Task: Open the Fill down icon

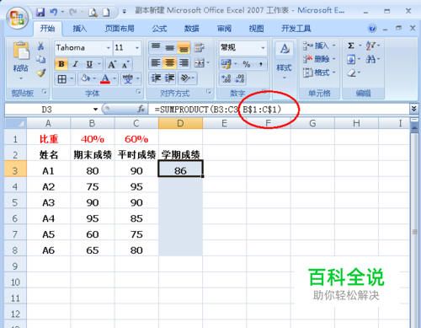Action: pos(351,59)
